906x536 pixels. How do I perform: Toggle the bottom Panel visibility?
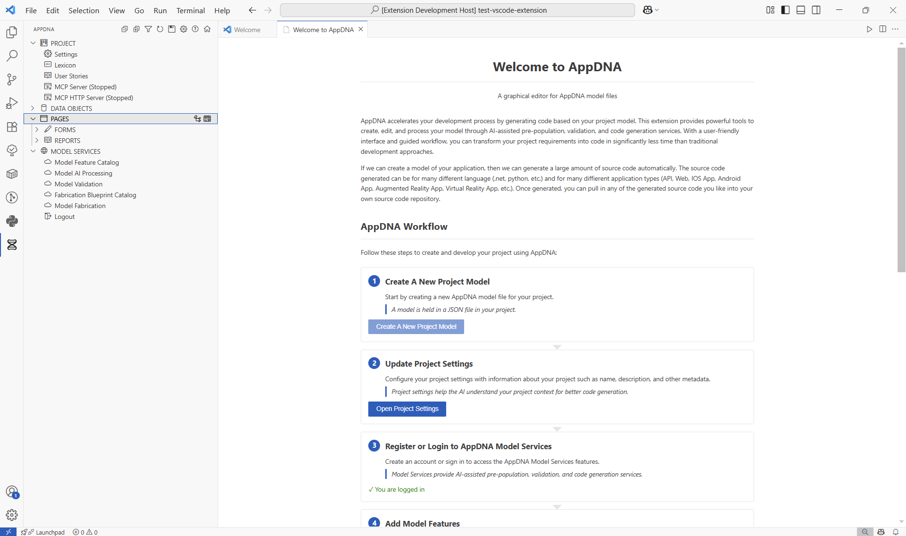pyautogui.click(x=801, y=10)
